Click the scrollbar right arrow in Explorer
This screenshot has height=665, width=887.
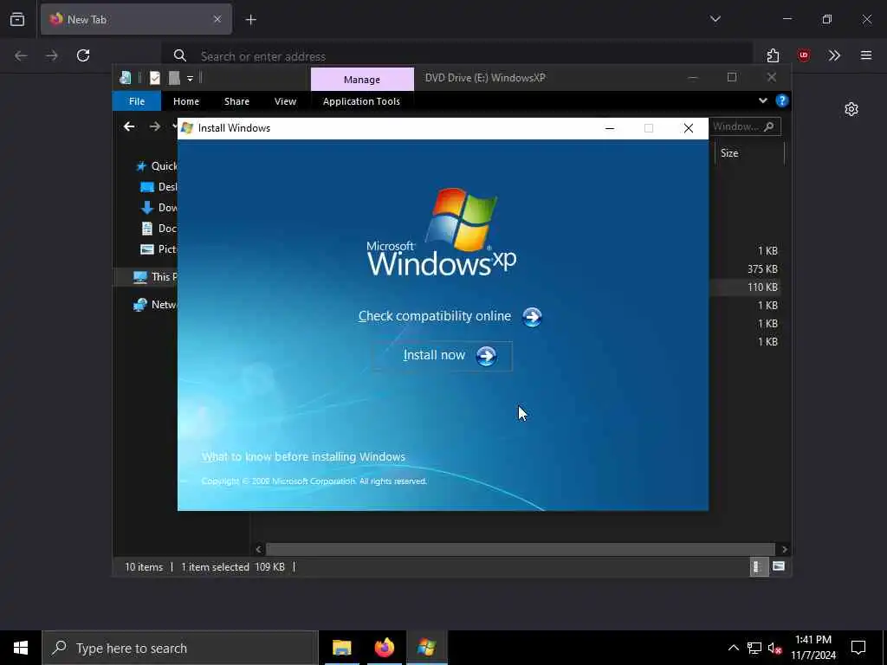click(784, 549)
